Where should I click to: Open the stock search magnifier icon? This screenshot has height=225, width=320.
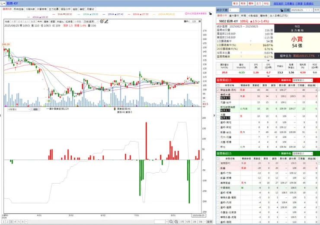(x=1, y=3)
